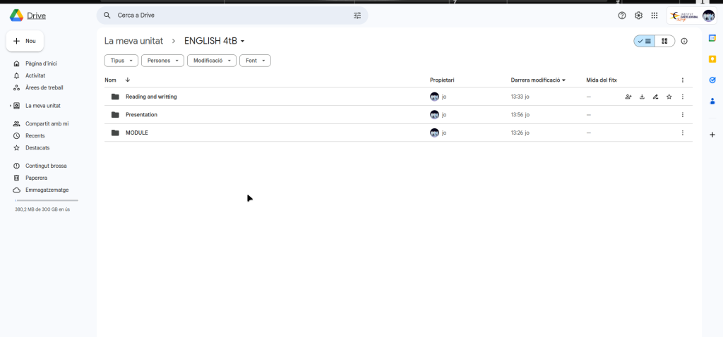The height and width of the screenshot is (337, 723).
Task: Show the info details panel icon
Action: (683, 41)
